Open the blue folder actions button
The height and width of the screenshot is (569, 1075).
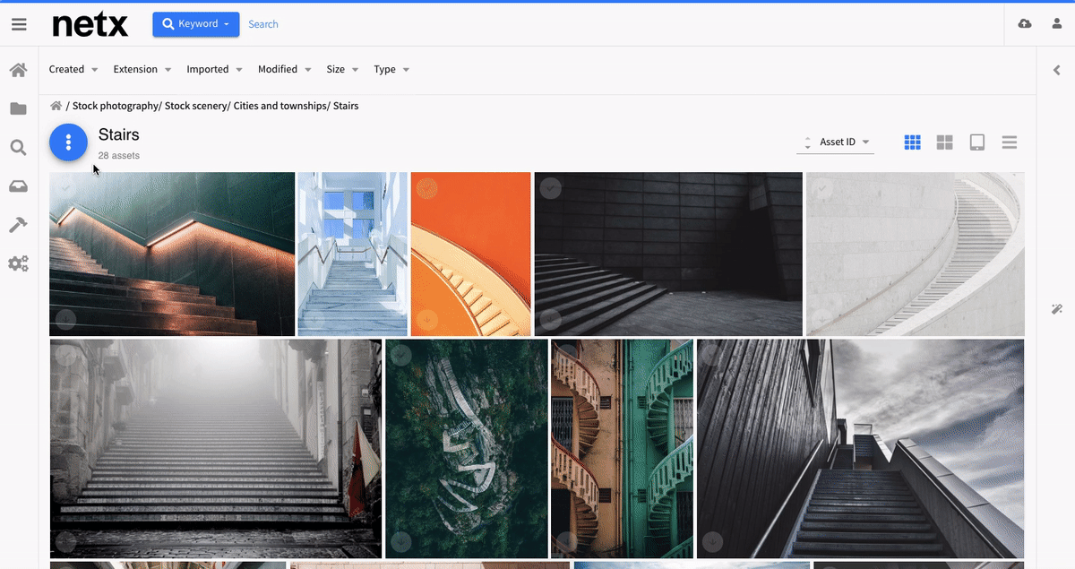(68, 143)
